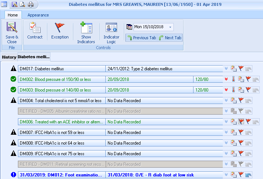The width and height of the screenshot is (263, 179).
Task: Click the blue undo arrow on DM012 row
Action: point(249,175)
